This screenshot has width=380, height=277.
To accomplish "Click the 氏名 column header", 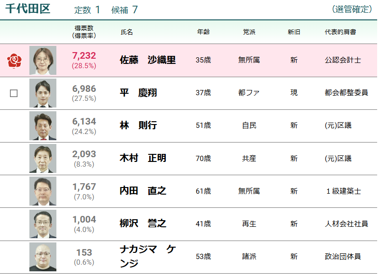I will [127, 32].
